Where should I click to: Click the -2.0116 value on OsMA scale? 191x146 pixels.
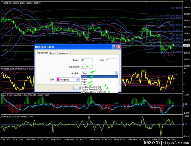point(186,136)
